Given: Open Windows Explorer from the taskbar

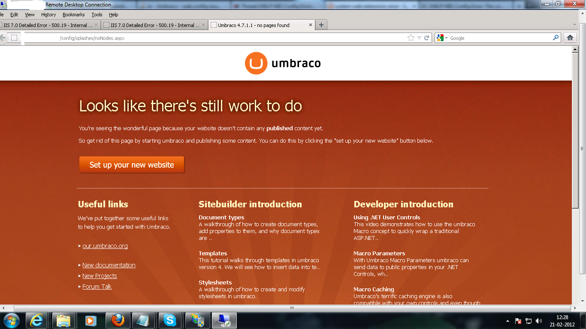Looking at the screenshot, I should click(x=63, y=320).
